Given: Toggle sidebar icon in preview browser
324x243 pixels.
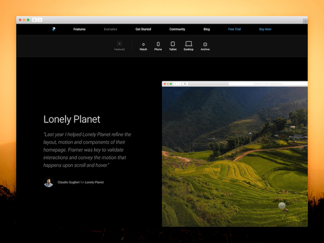Looking at the screenshot, I should 185,84.
